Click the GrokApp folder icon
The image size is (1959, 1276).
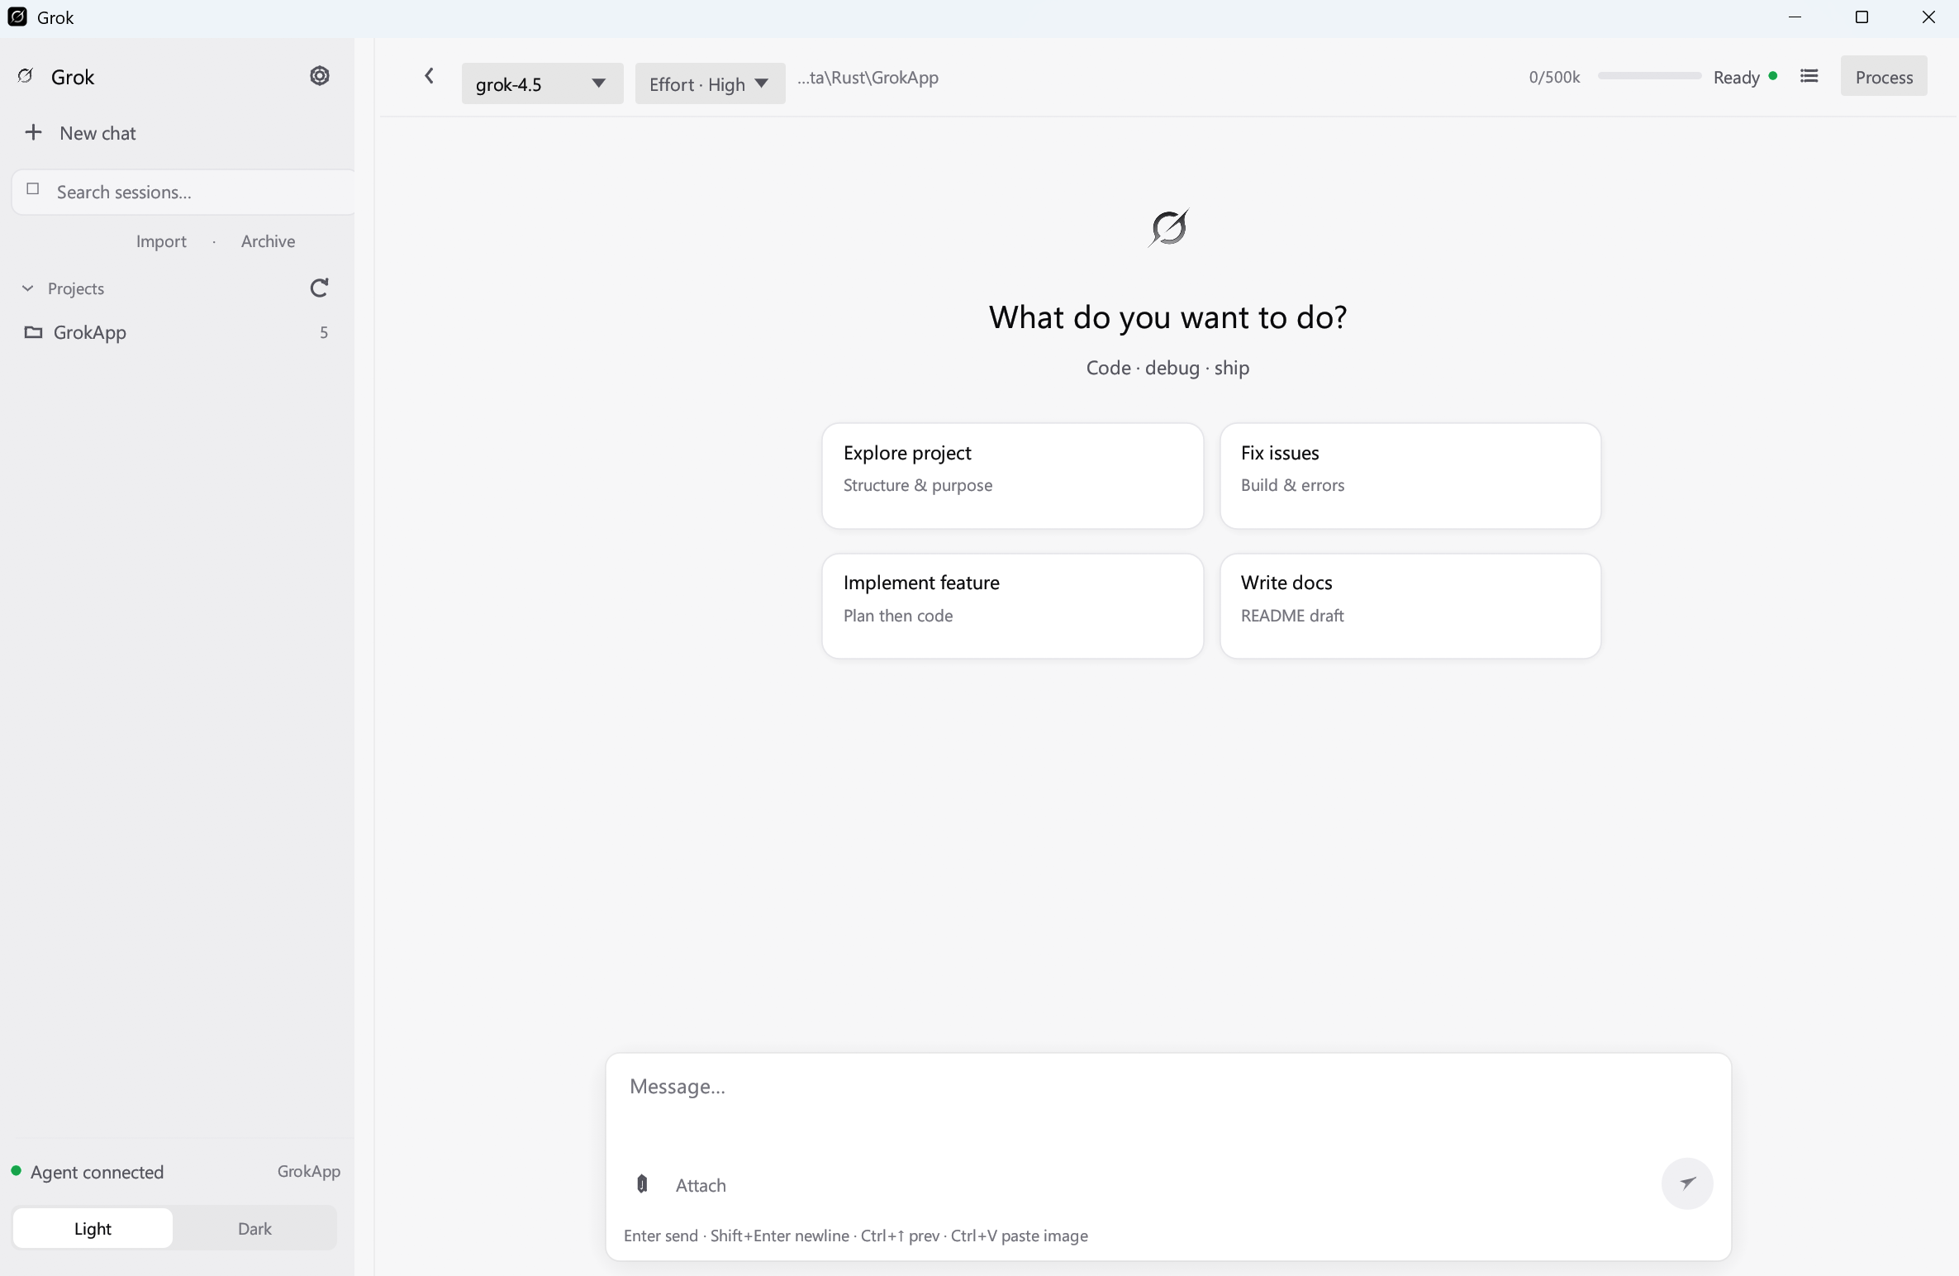33,332
